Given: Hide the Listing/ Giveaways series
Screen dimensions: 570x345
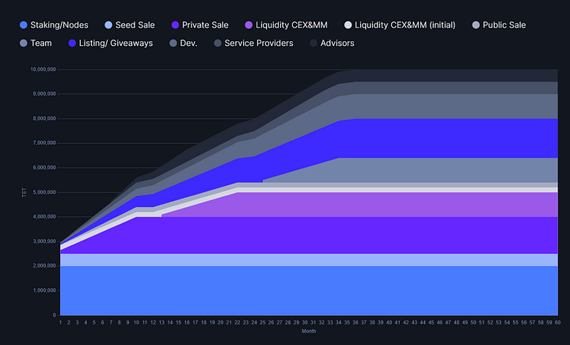Looking at the screenshot, I should pyautogui.click(x=111, y=44).
